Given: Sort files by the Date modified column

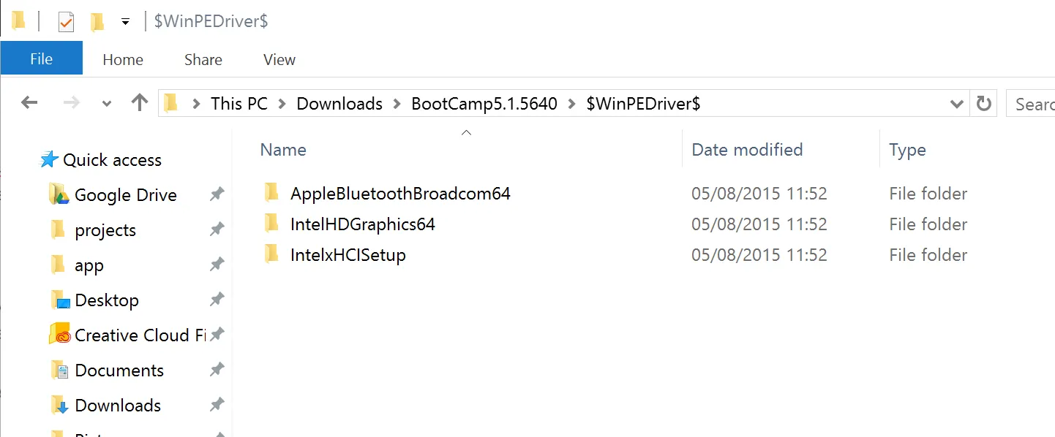Looking at the screenshot, I should tap(747, 150).
